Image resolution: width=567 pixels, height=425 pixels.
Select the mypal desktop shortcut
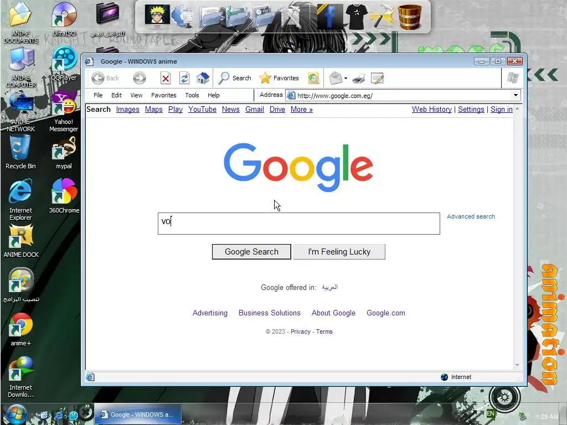(x=64, y=152)
